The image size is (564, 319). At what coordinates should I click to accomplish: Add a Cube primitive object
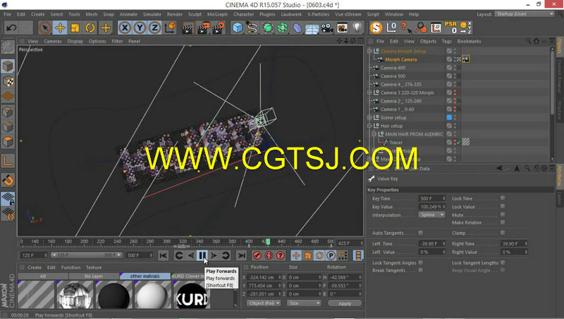pos(238,28)
